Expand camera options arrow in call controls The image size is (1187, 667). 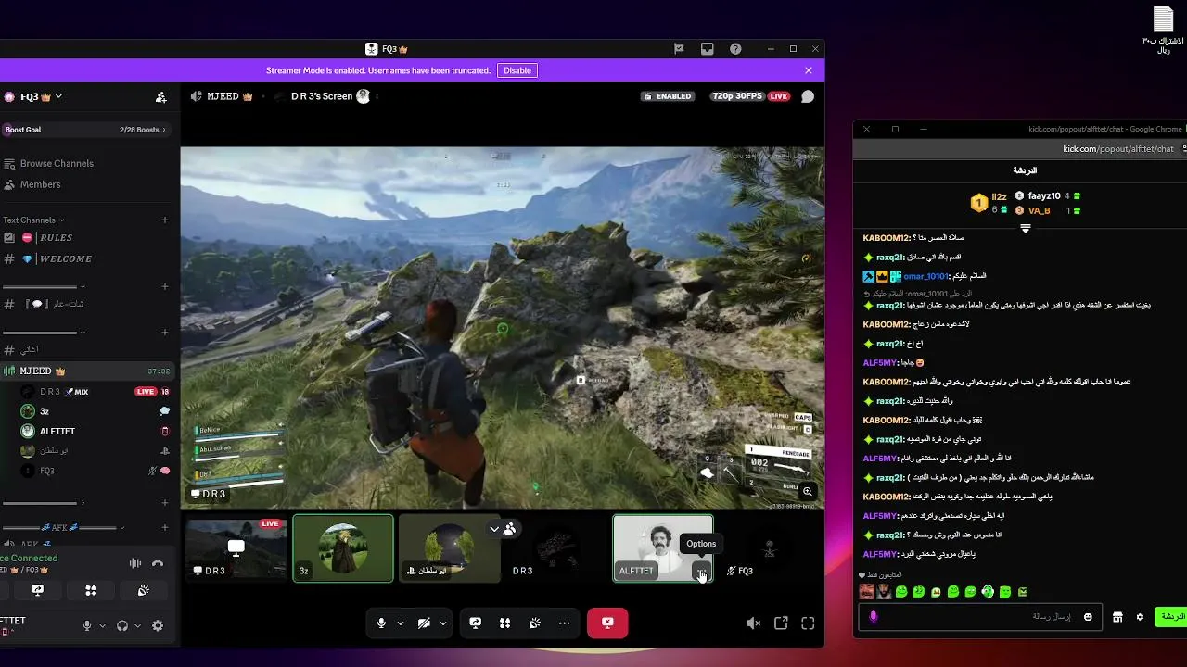tap(443, 623)
